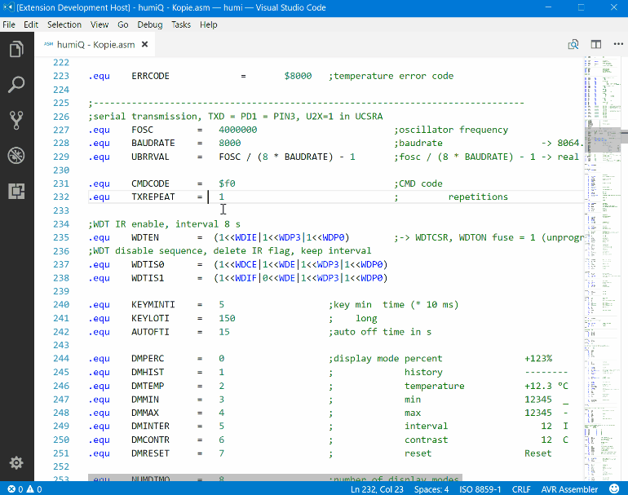
Task: Open the Search view in activity bar
Action: tap(16, 85)
